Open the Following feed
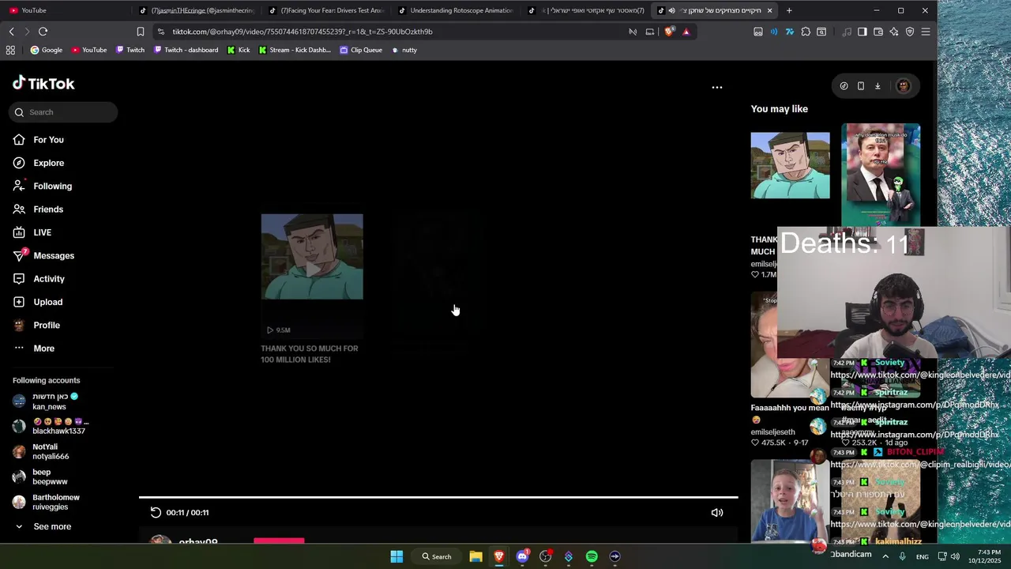 click(42, 186)
